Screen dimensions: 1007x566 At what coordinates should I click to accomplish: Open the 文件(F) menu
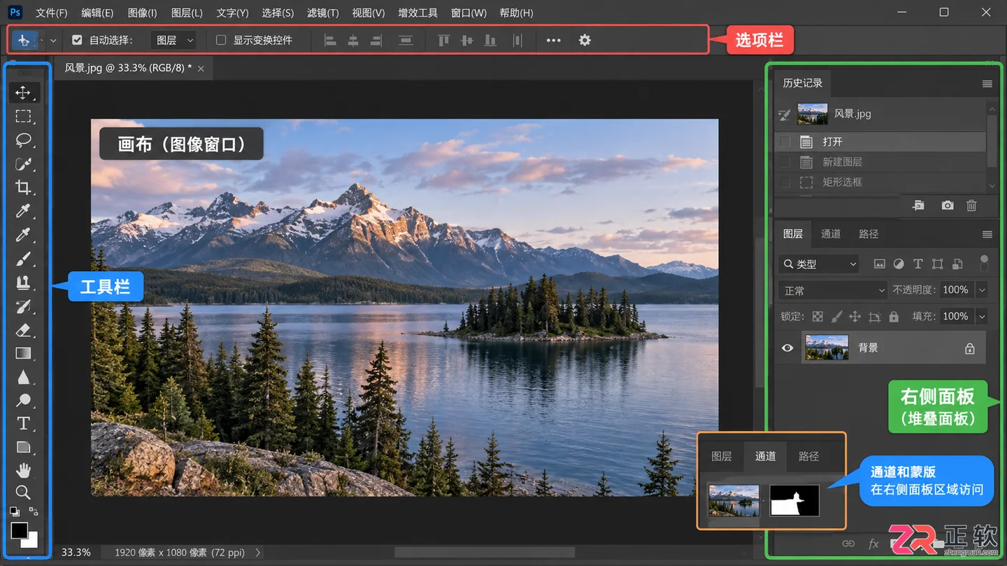[x=52, y=13]
